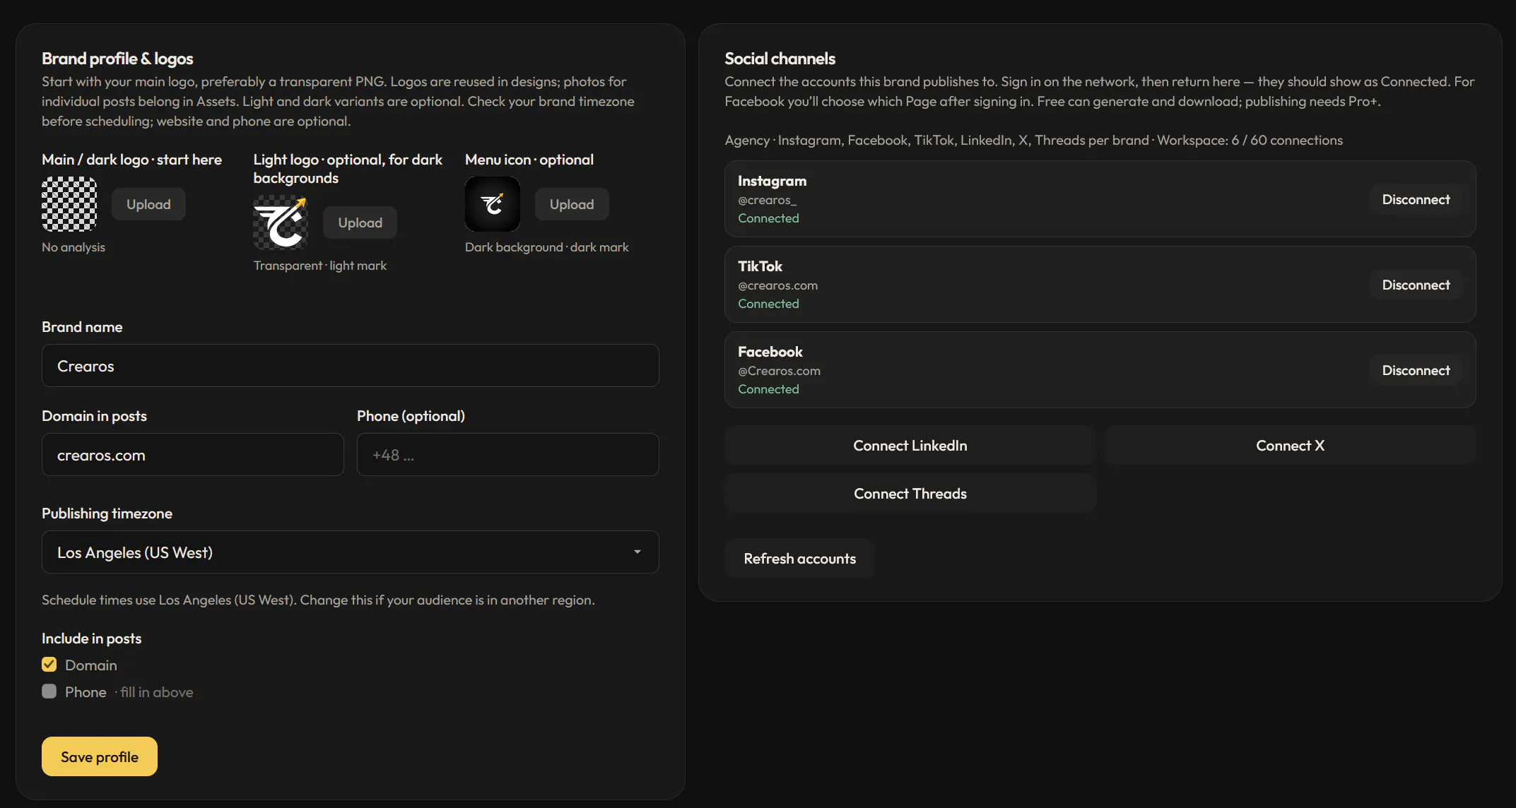
Task: Click the "Schedule times use Los Angeles" hint
Action: 318,600
